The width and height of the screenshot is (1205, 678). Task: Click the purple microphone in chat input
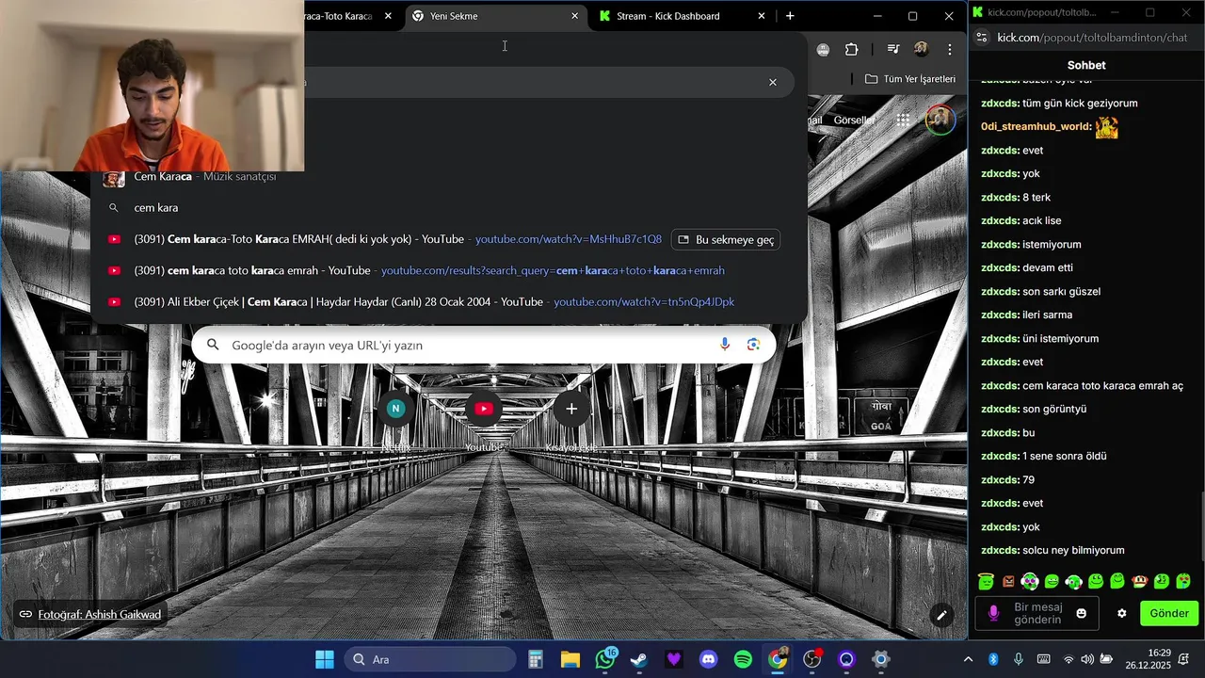click(993, 613)
